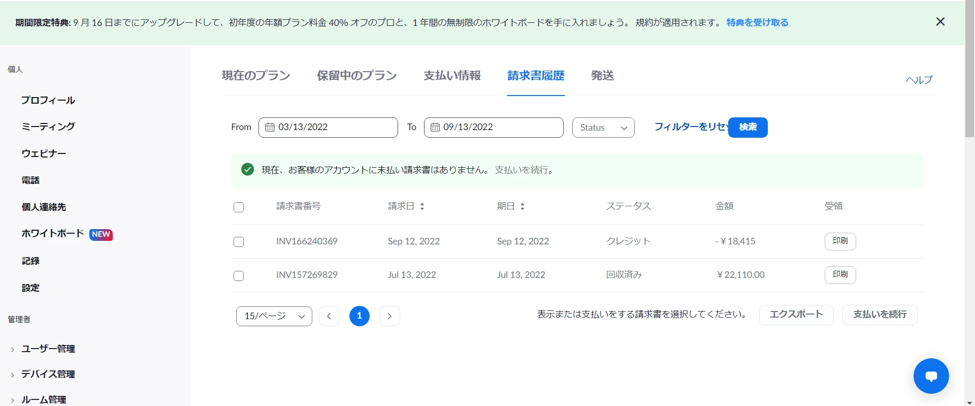The height and width of the screenshot is (406, 975).
Task: Open 設定 in sidebar
Action: click(x=30, y=288)
